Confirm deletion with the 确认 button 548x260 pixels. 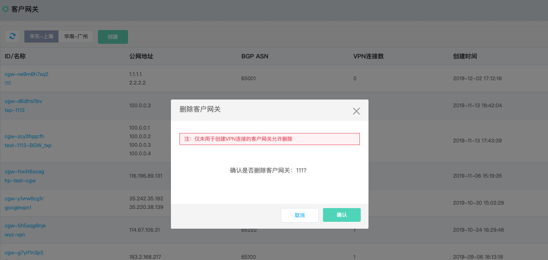(x=341, y=215)
